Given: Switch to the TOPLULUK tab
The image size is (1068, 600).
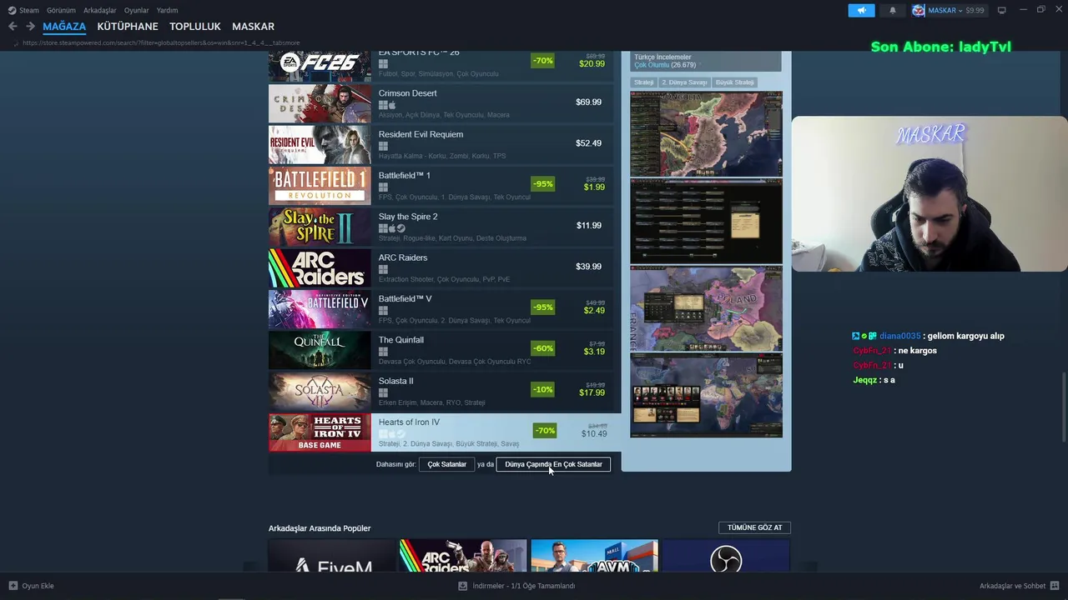Looking at the screenshot, I should click(195, 27).
